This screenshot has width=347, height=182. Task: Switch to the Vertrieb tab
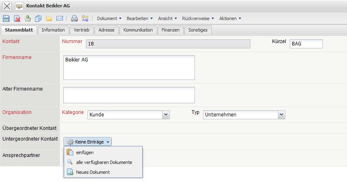(x=82, y=30)
